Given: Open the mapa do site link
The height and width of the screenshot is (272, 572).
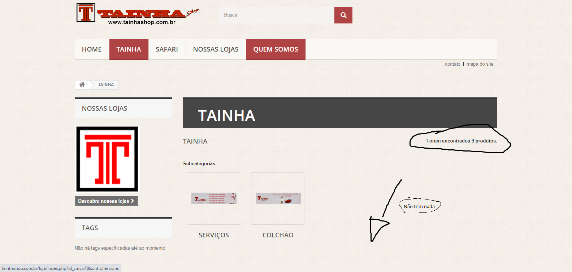Looking at the screenshot, I should point(480,64).
